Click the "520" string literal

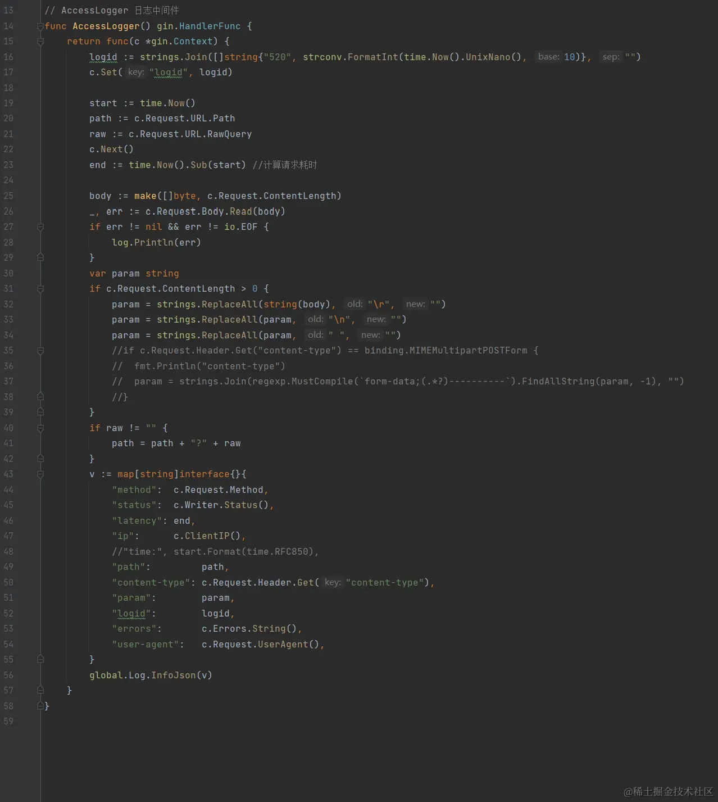pos(277,57)
